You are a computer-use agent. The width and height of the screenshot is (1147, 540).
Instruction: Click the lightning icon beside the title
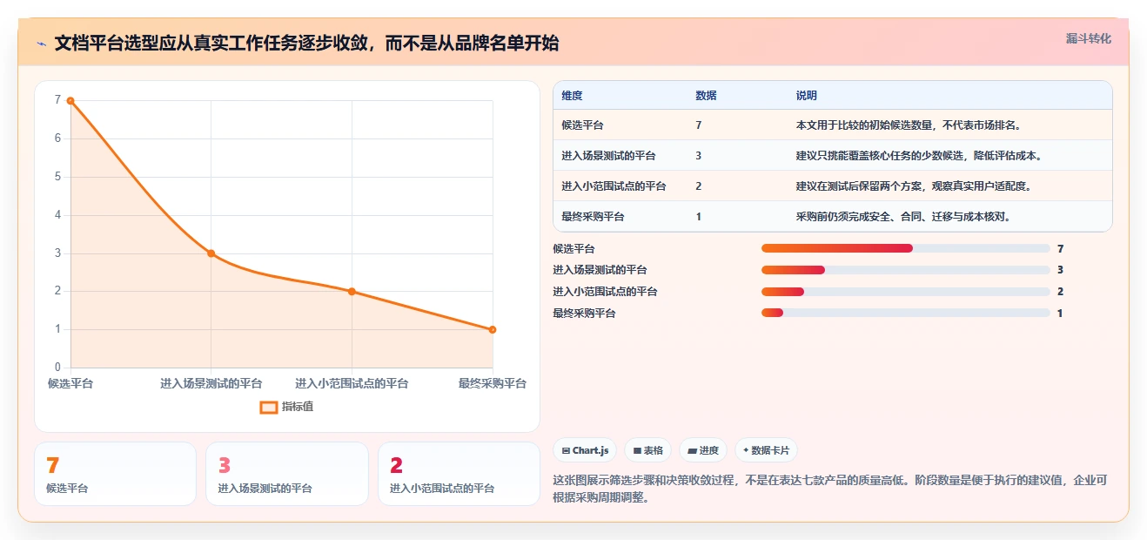(x=41, y=44)
